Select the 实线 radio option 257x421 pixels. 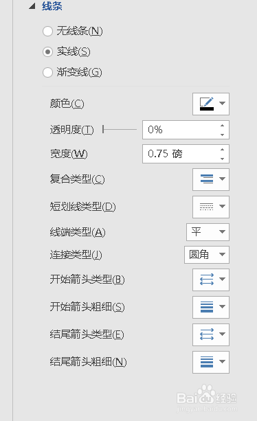tap(47, 52)
